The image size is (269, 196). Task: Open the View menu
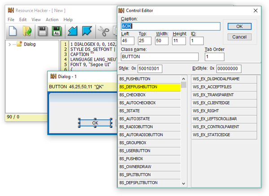36,20
